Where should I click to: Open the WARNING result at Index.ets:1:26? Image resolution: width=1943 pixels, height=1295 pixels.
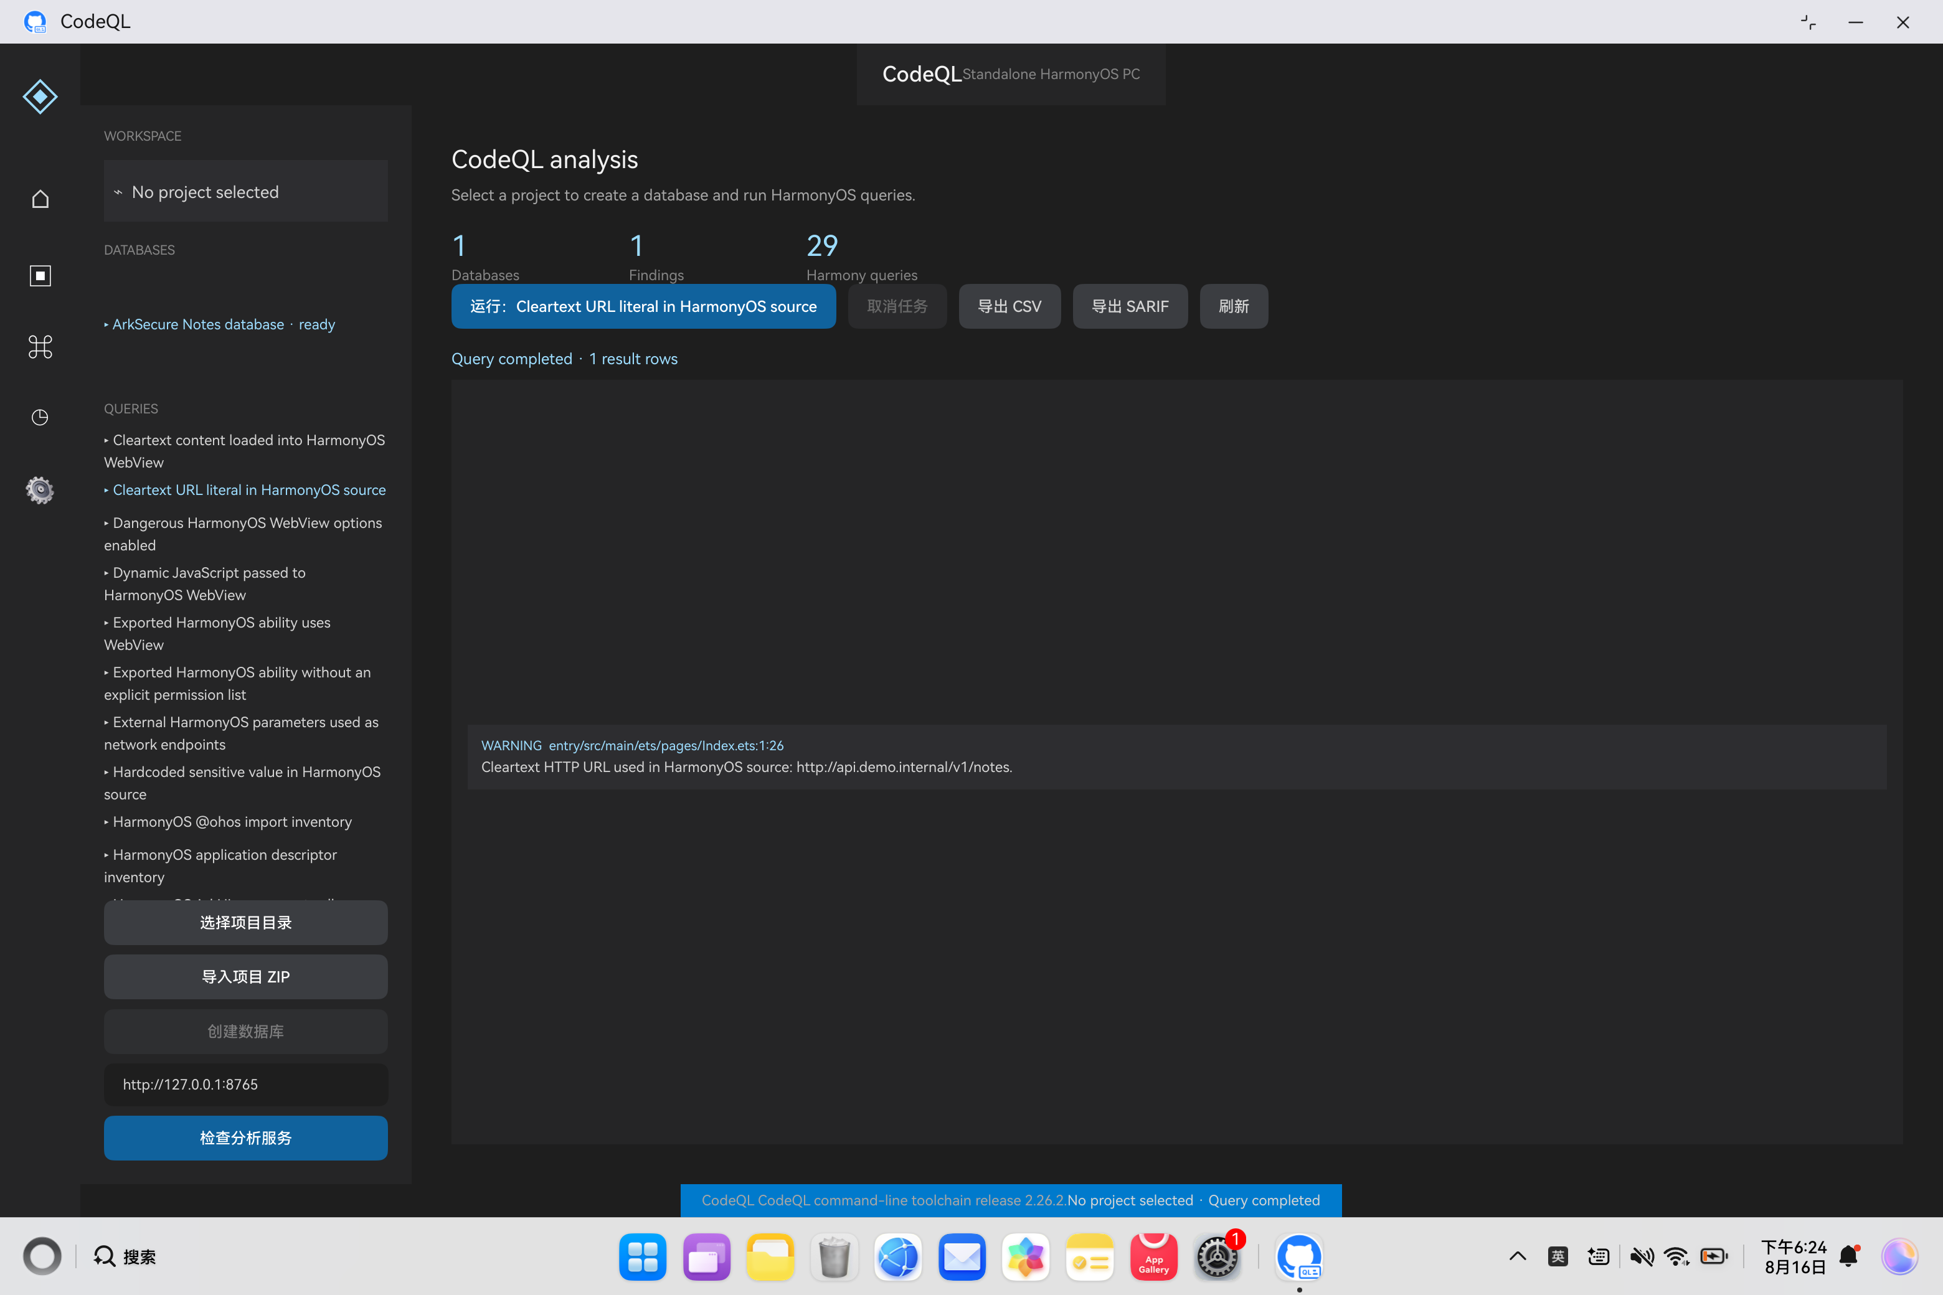[1176, 756]
